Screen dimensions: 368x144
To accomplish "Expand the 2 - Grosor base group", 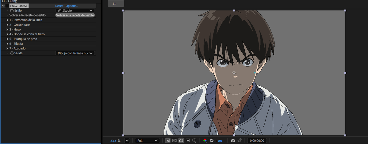I will coord(7,25).
